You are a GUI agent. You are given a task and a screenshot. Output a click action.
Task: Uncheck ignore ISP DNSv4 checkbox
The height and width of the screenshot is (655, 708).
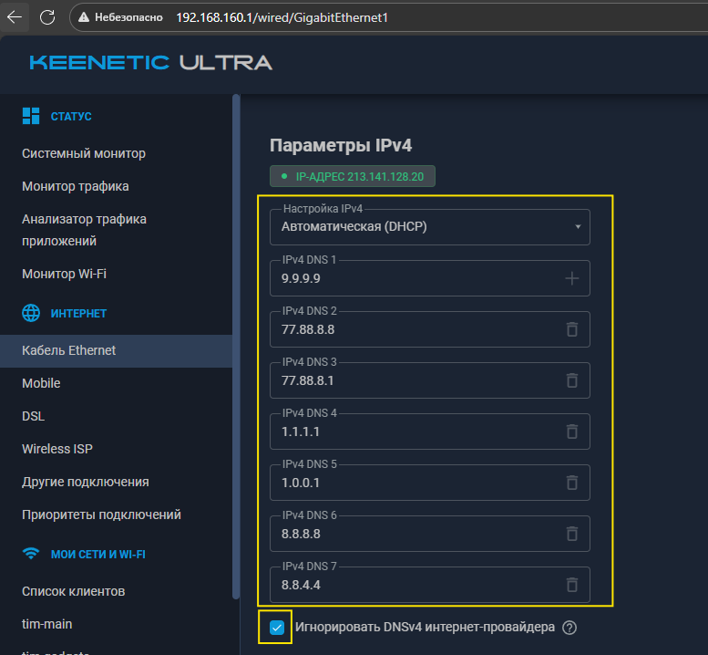[277, 628]
